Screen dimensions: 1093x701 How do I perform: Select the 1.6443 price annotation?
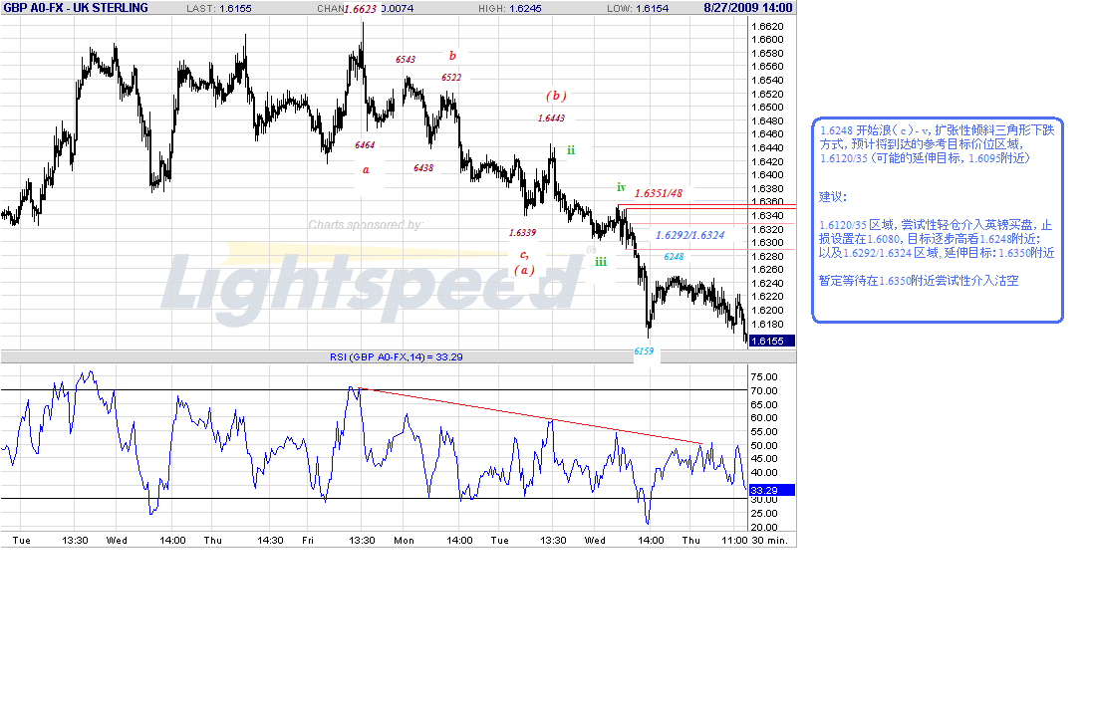click(x=551, y=118)
